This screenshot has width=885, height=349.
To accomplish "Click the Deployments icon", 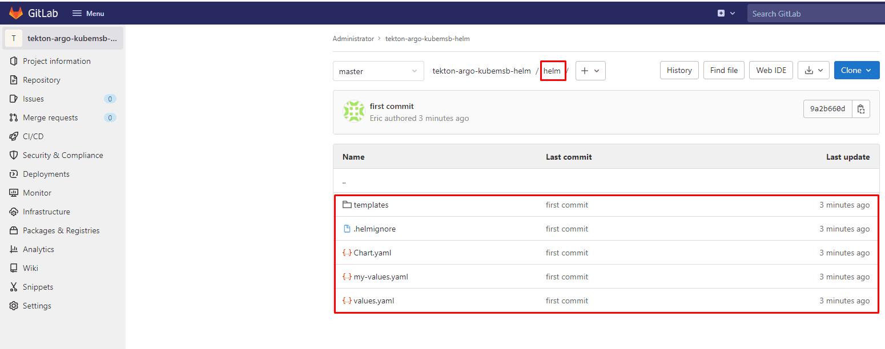I will click(14, 174).
